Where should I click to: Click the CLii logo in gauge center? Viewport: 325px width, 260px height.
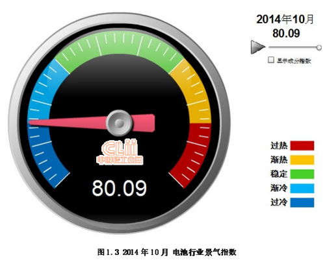point(120,152)
